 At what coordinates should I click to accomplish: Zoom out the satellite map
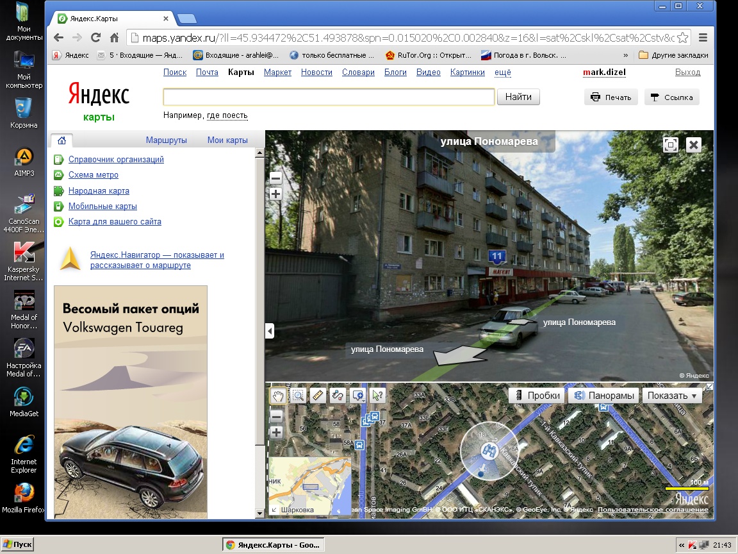coord(276,416)
